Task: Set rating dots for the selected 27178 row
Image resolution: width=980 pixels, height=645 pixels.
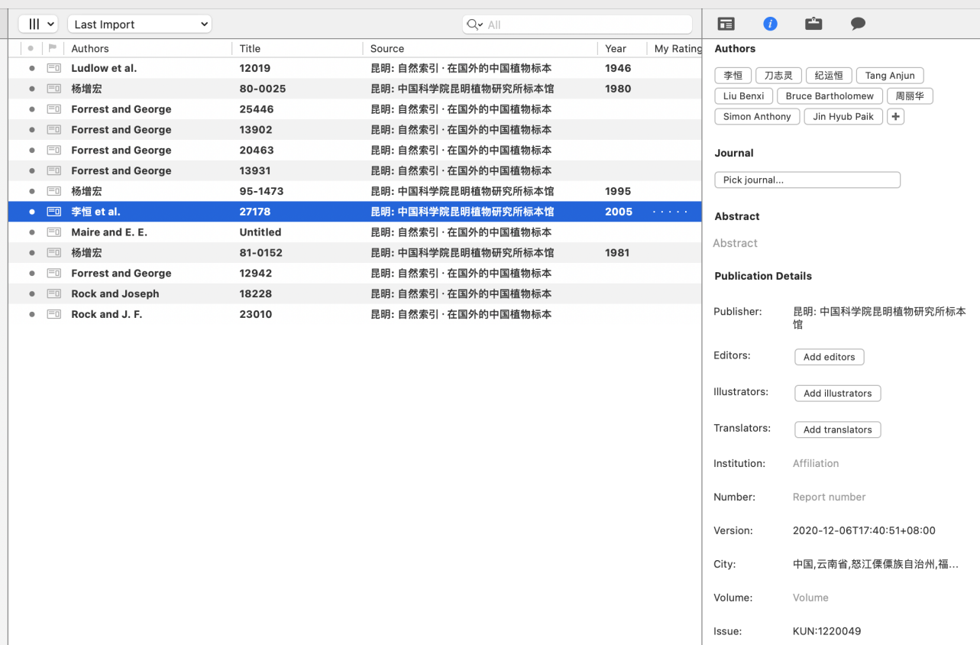Action: point(670,212)
